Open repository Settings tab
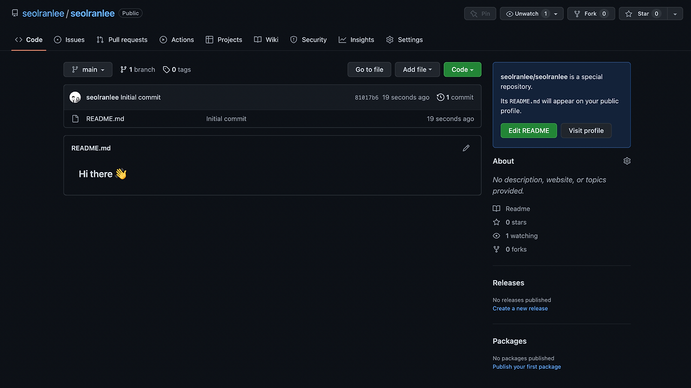This screenshot has width=691, height=388. tap(404, 40)
